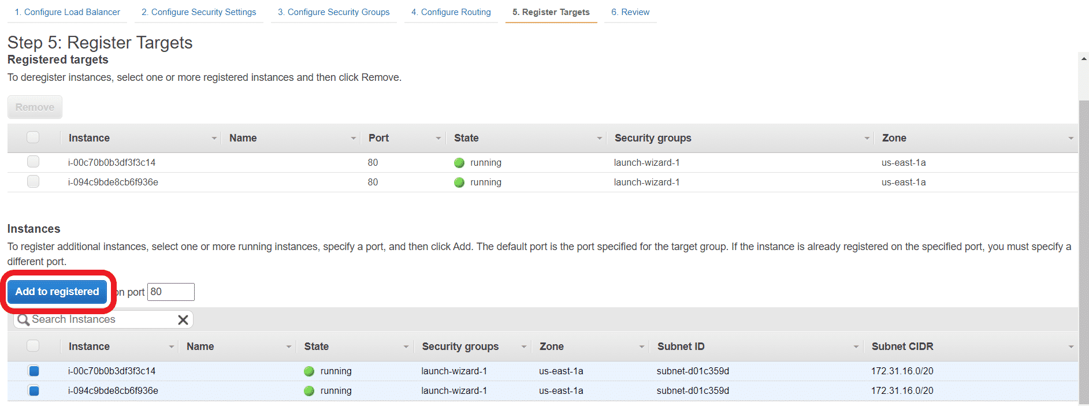Click the Add to registered button
The width and height of the screenshot is (1089, 406).
(x=57, y=292)
